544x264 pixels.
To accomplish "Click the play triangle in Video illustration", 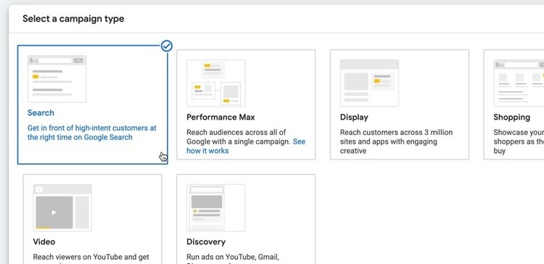I will coord(54,213).
